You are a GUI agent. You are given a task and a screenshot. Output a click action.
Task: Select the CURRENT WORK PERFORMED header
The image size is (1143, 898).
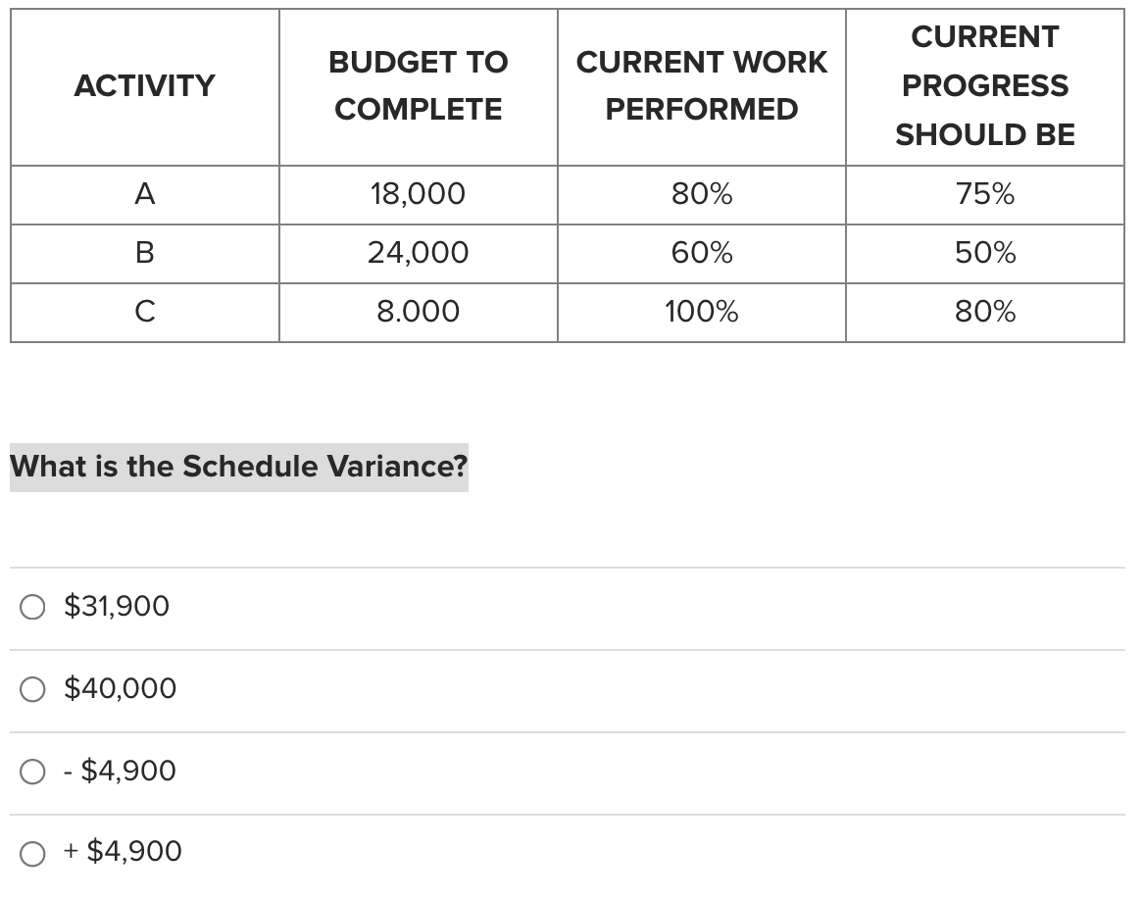(x=702, y=85)
